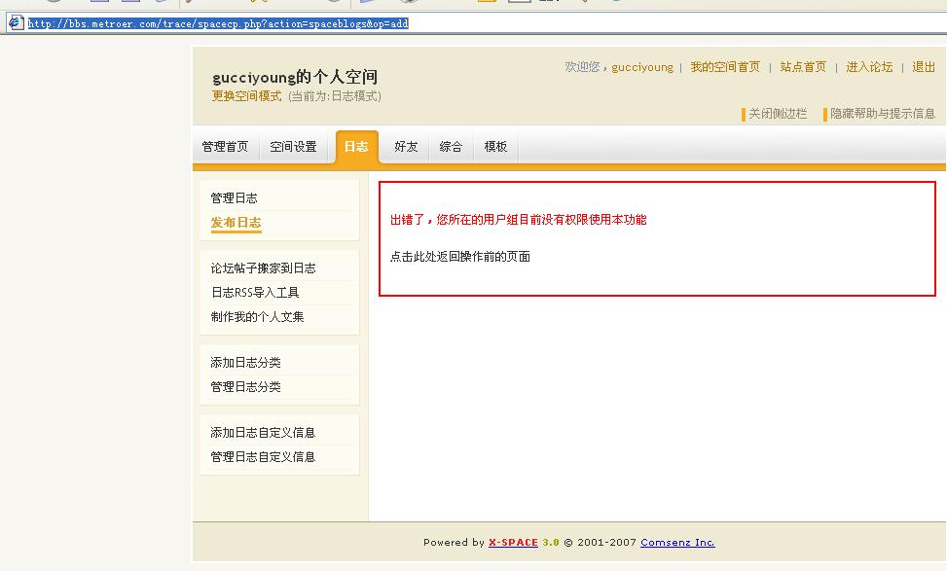Image resolution: width=947 pixels, height=571 pixels.
Task: Click 点击此处返回操作前的页面 link
Action: pos(460,257)
